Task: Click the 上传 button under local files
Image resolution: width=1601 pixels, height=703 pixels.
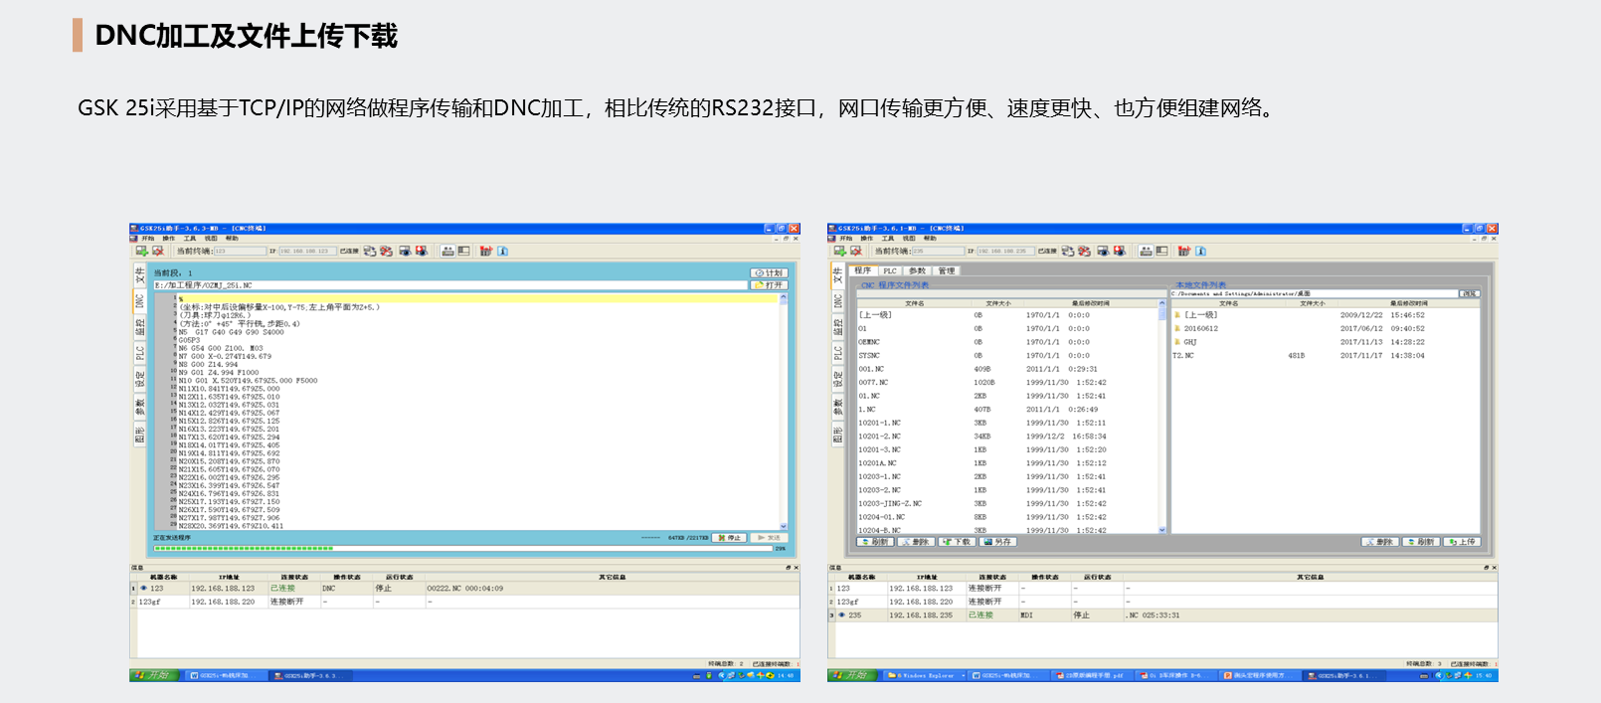Action: pos(1462,542)
